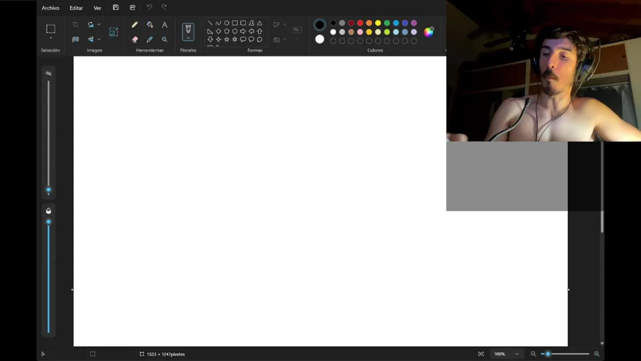This screenshot has height=361, width=641.
Task: Open the flip options dropdown arrow
Action: [x=99, y=39]
